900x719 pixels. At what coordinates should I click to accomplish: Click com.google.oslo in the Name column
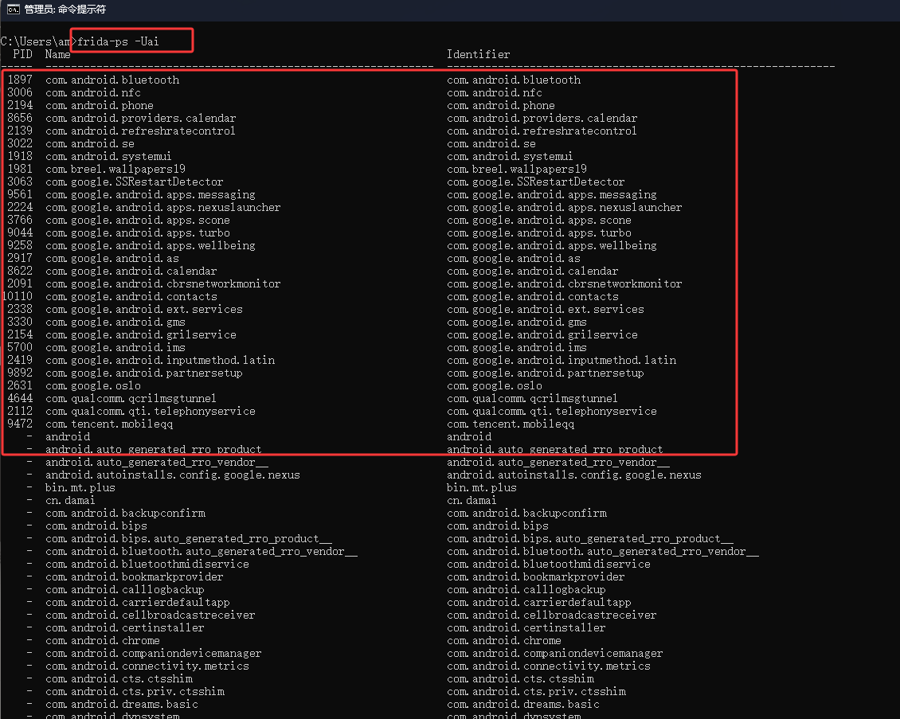(x=93, y=385)
